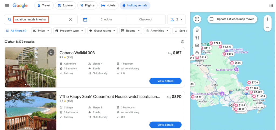Change the number of guests dropdown
The height and width of the screenshot is (130, 276).
tap(176, 19)
